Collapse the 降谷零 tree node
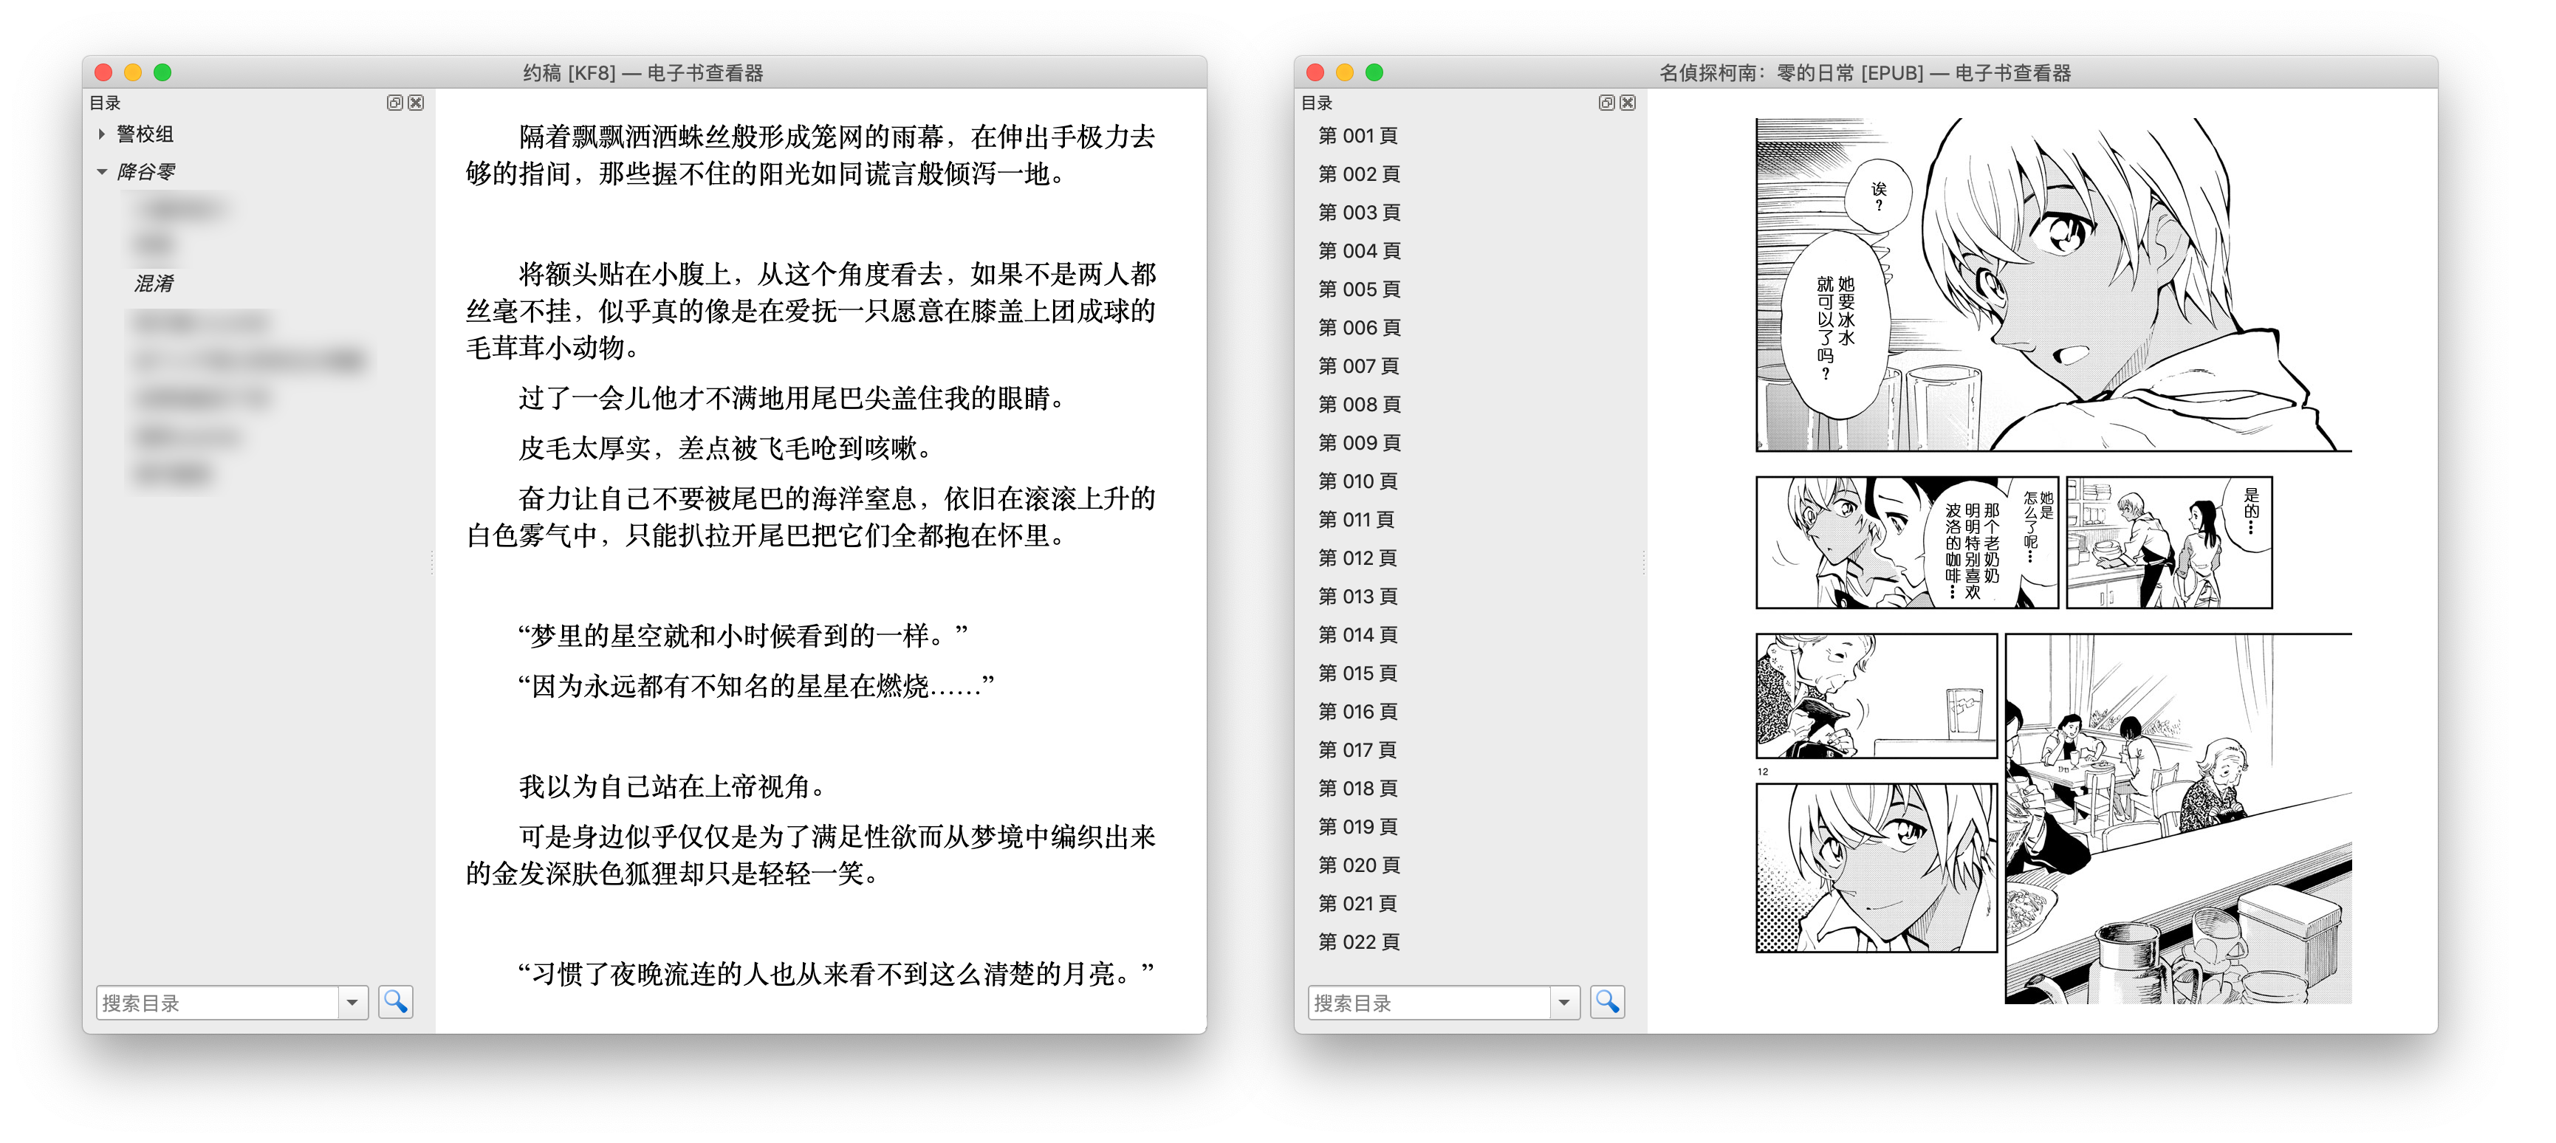The image size is (2556, 1143). click(x=101, y=171)
